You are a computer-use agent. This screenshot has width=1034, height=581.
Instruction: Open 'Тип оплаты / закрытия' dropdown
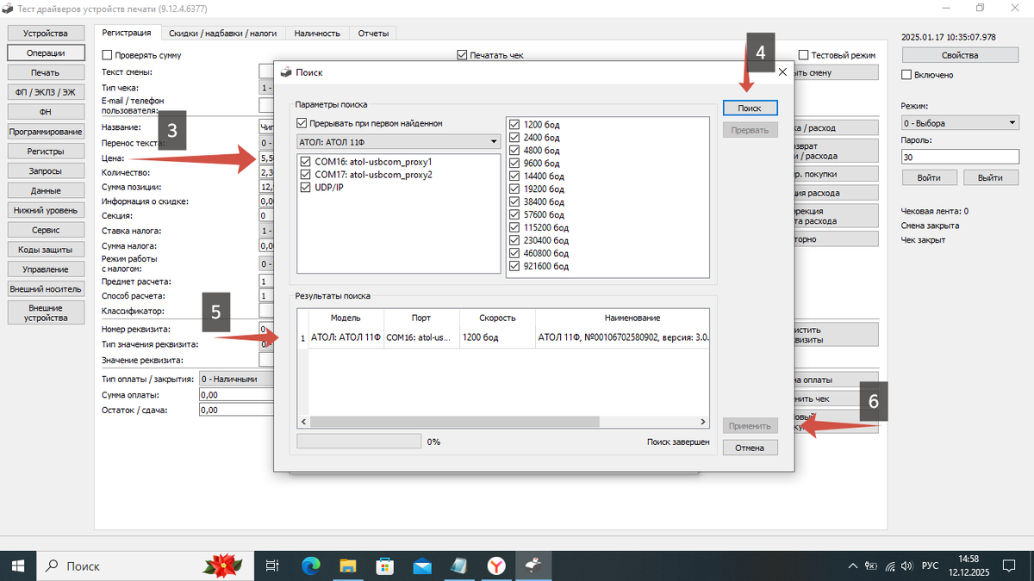click(x=235, y=379)
